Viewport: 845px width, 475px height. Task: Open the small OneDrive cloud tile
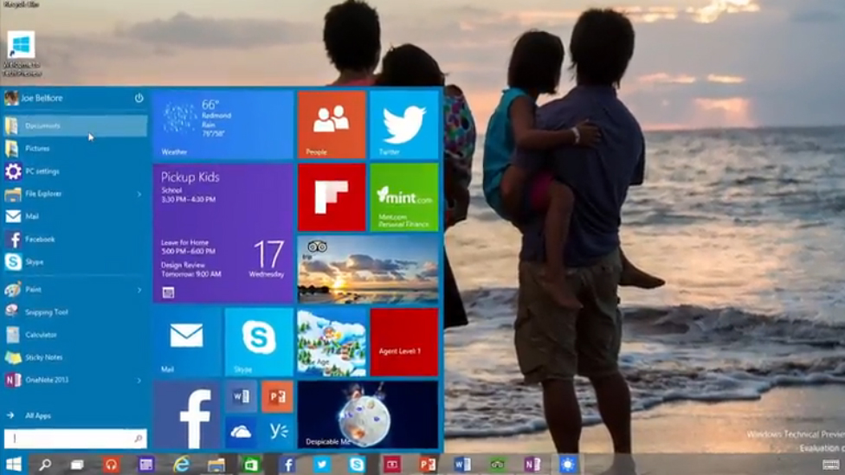click(x=241, y=433)
